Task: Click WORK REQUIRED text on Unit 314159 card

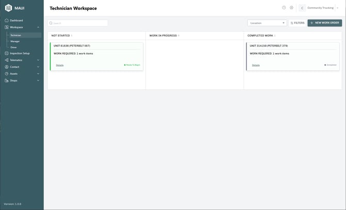Action: [x=270, y=54]
